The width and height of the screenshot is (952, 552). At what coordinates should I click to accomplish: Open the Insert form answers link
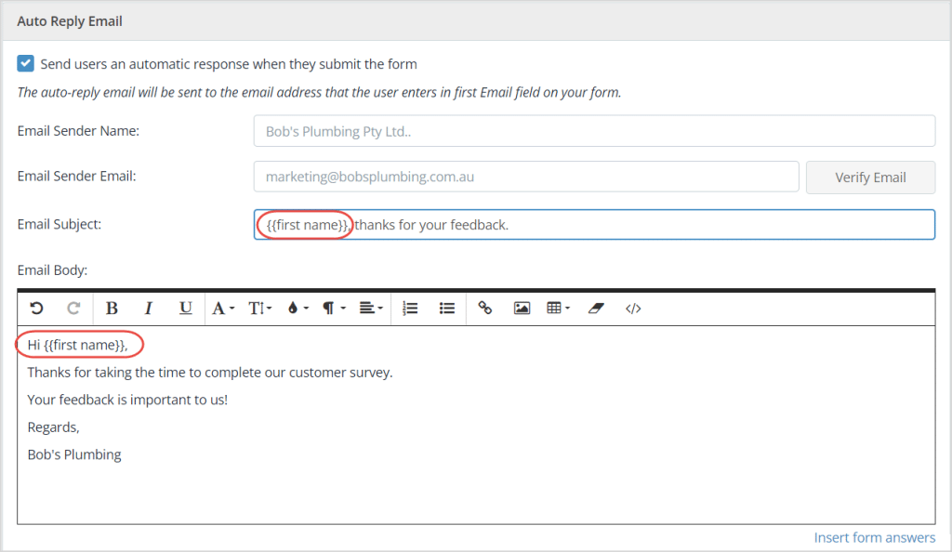click(x=874, y=537)
